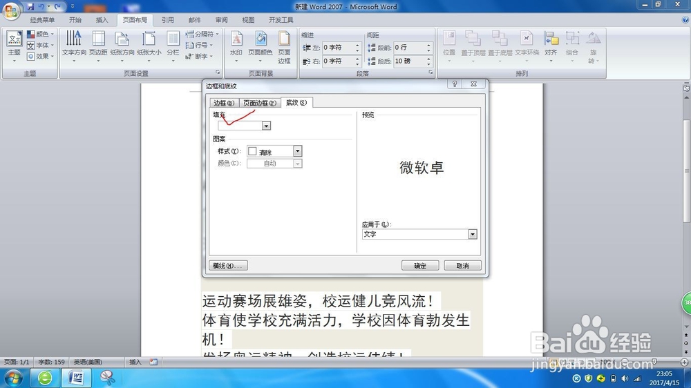Viewport: 691px width, 388px height.
Task: Select the Shading (底纹) tab
Action: pos(296,102)
